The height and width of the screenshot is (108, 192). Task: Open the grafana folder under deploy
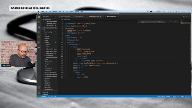(x=48, y=45)
